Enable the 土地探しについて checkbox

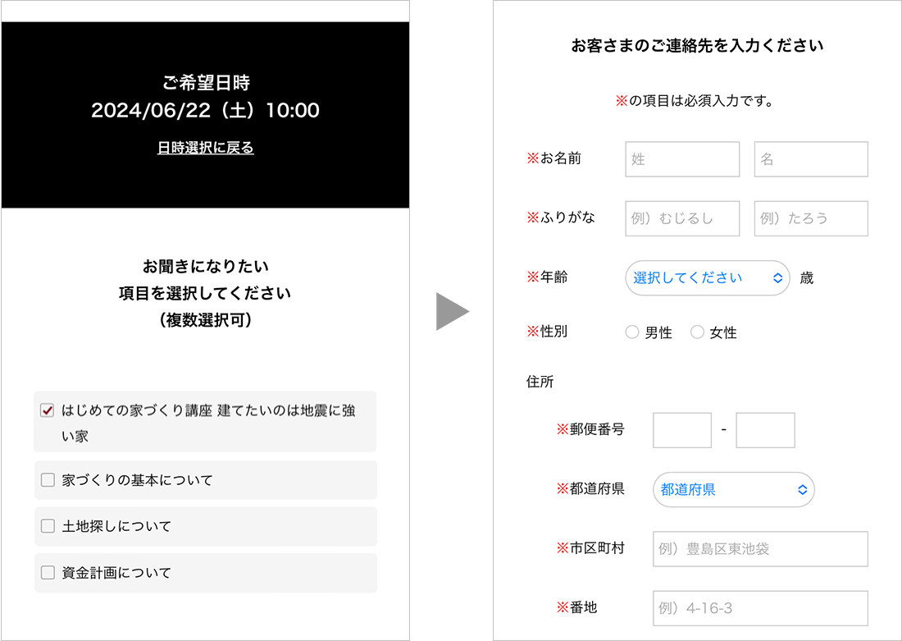coord(48,526)
